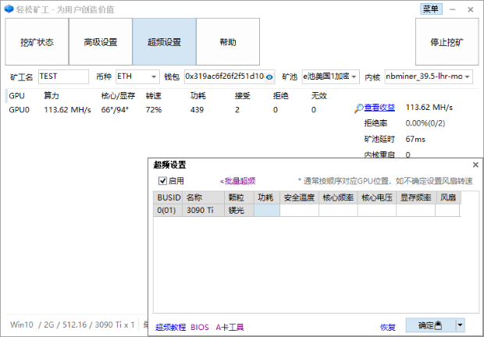This screenshot has height=337, width=484.
Task: Select the 超频设置 tab
Action: (164, 41)
